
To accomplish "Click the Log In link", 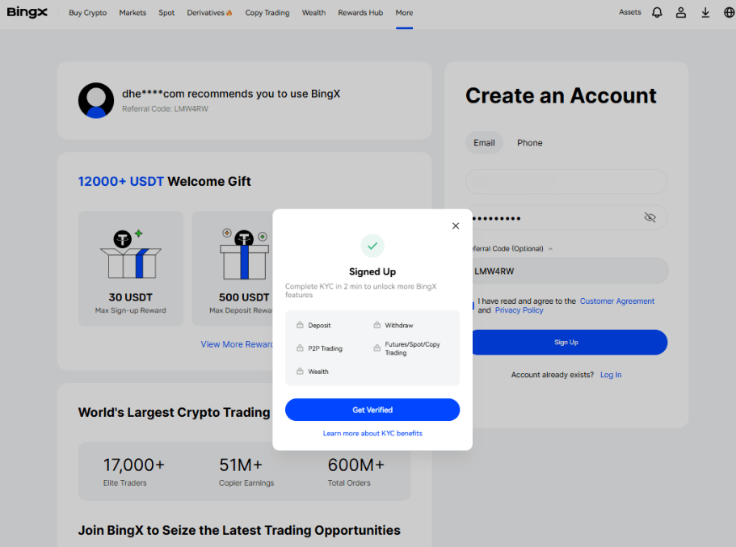I will (x=611, y=375).
